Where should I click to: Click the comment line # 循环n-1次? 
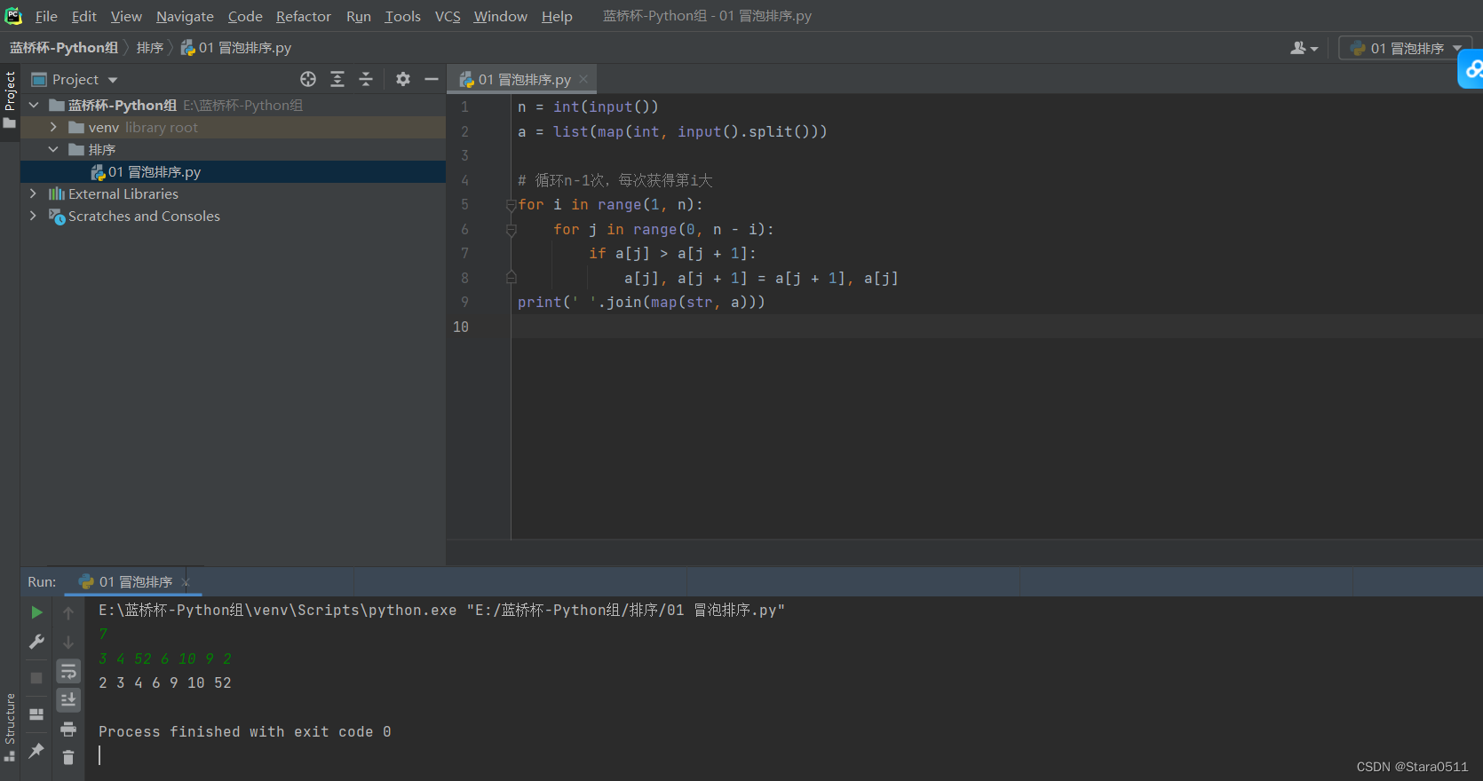pyautogui.click(x=615, y=180)
